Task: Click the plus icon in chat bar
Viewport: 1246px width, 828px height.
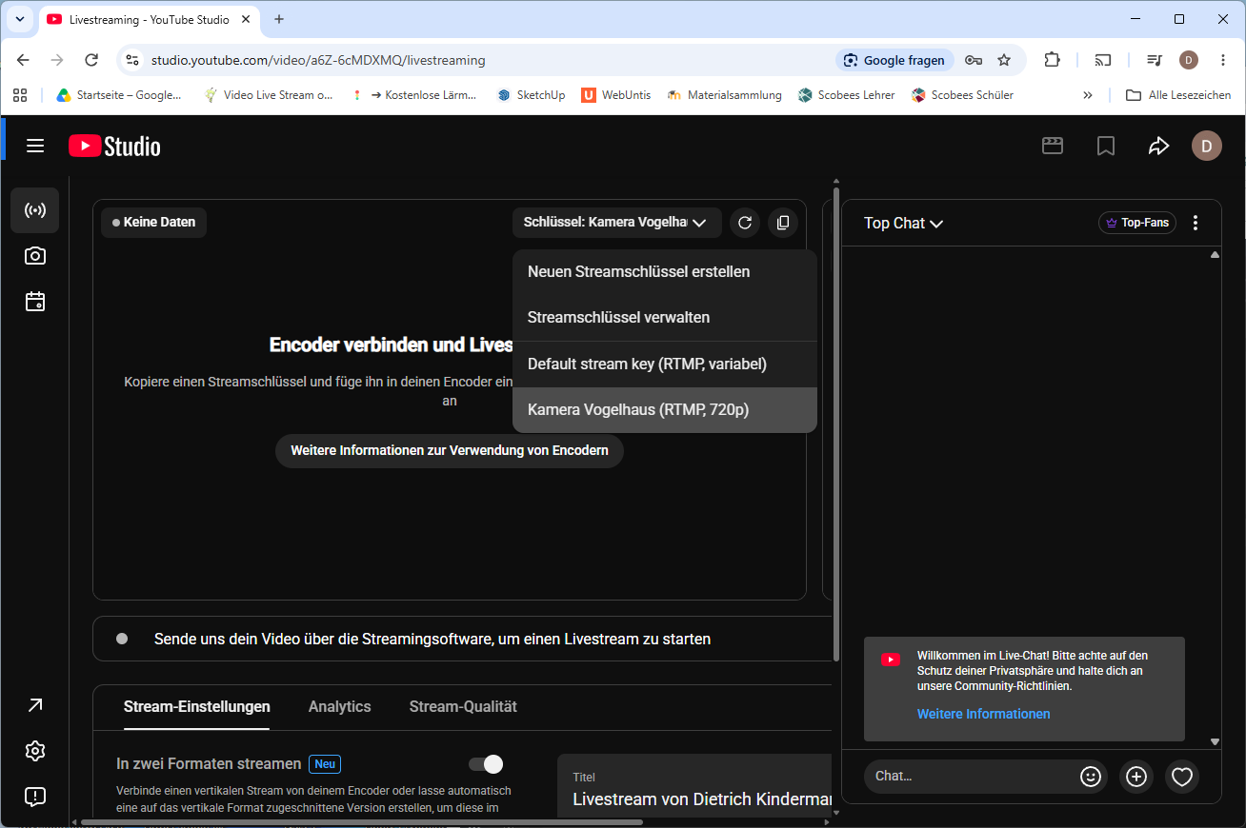Action: coord(1136,777)
